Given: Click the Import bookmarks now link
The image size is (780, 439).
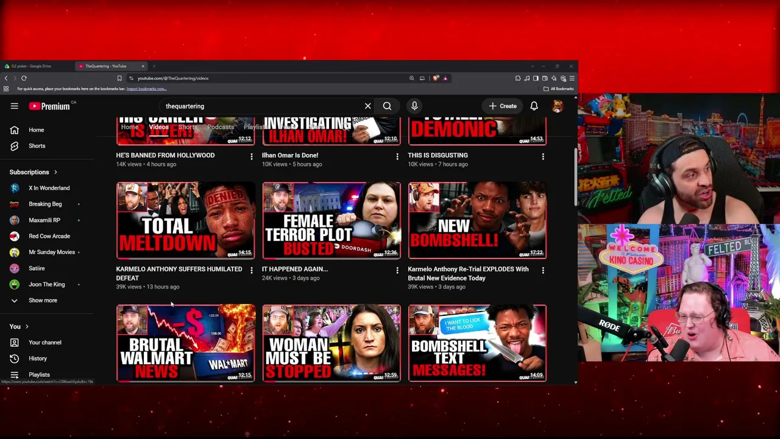Looking at the screenshot, I should [146, 89].
